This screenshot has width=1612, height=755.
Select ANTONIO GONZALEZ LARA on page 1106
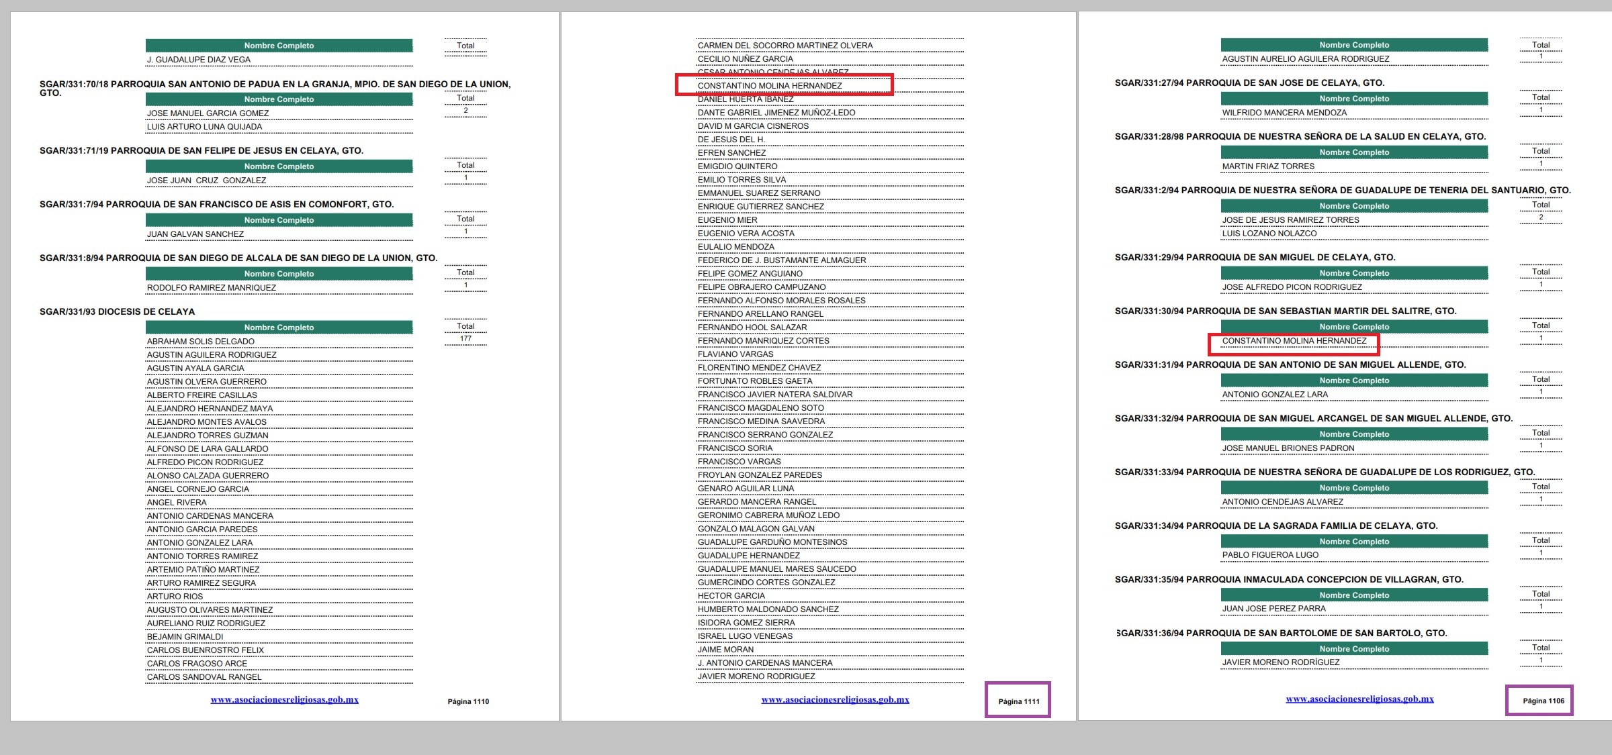[x=1275, y=394]
